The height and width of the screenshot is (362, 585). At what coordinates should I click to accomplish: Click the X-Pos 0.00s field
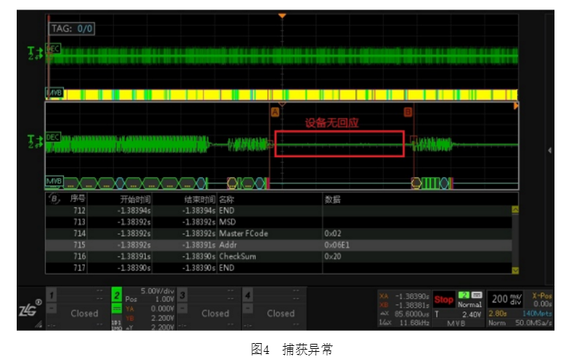pos(541,299)
